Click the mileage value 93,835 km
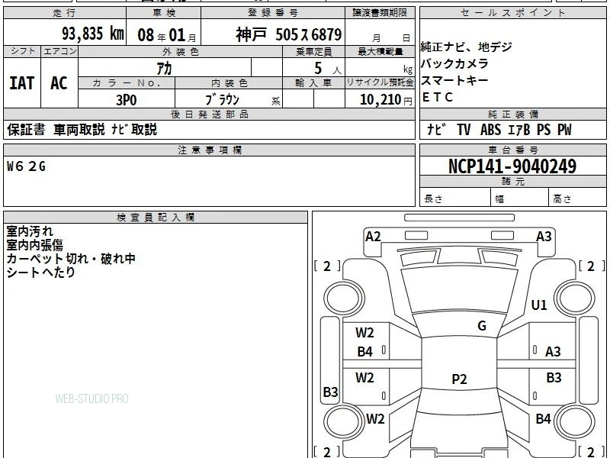 (92, 34)
